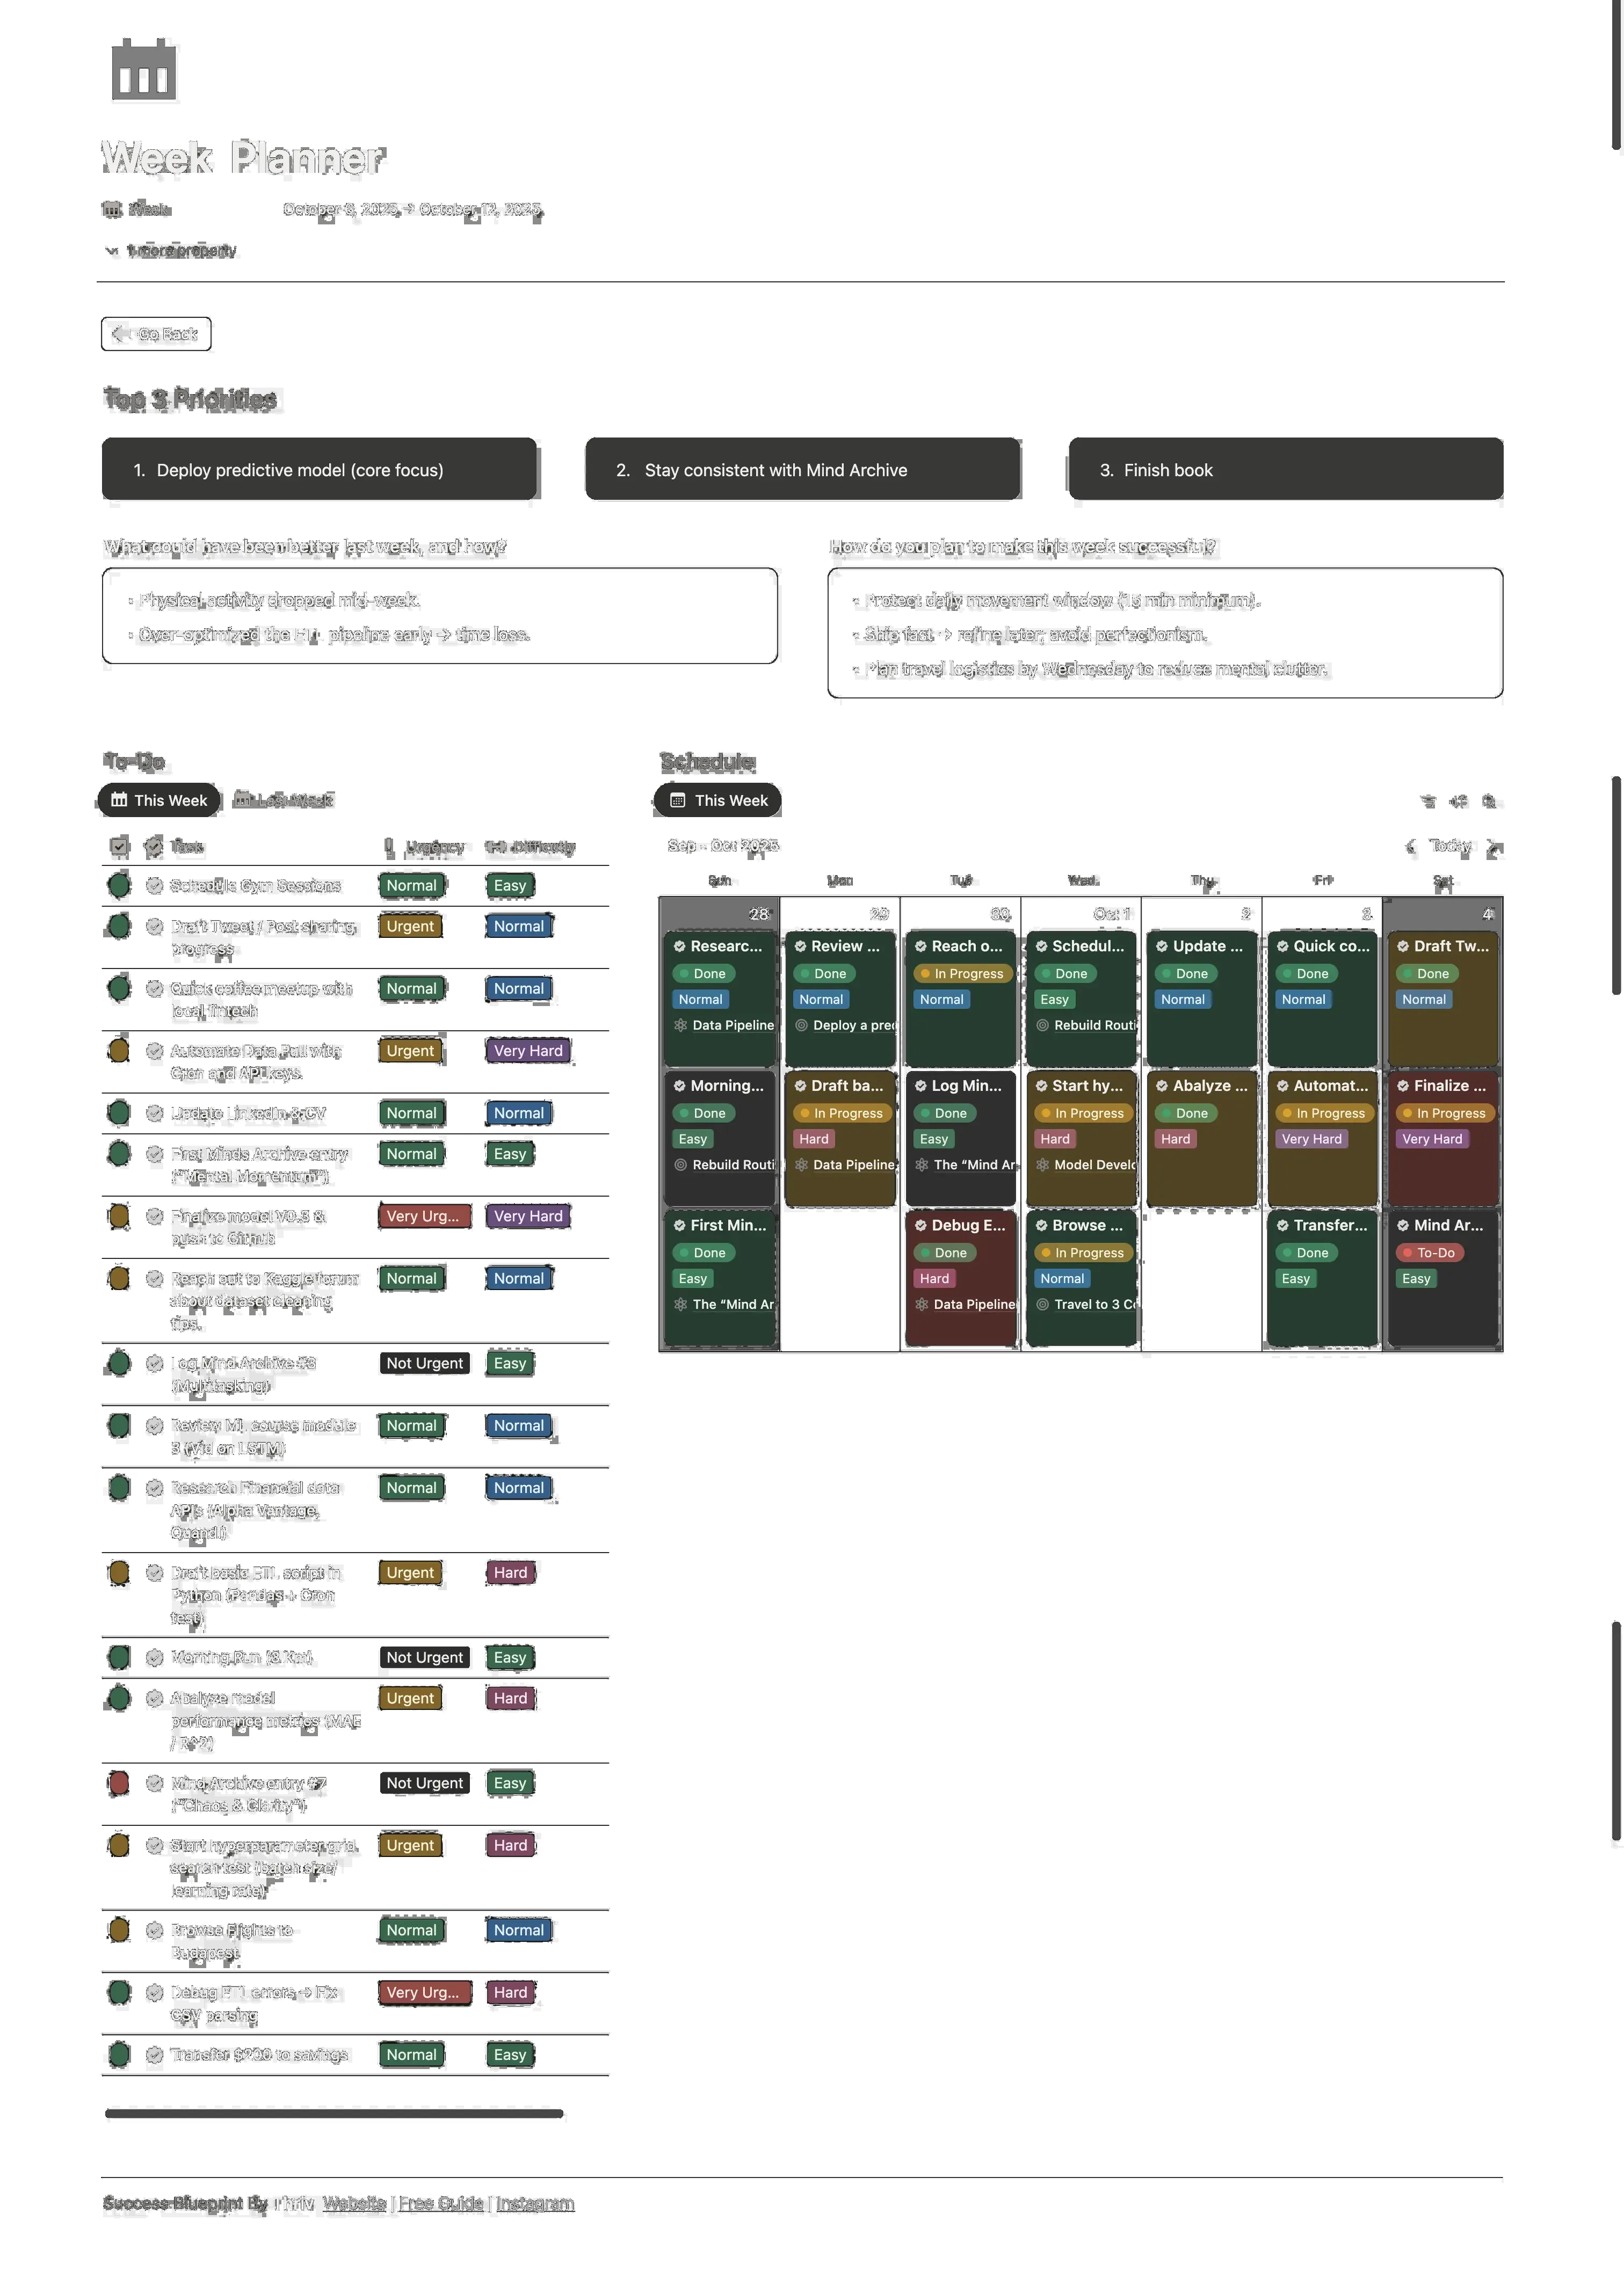The height and width of the screenshot is (2272, 1624).
Task: Select the This Week tab above the Schedule
Action: (x=717, y=799)
